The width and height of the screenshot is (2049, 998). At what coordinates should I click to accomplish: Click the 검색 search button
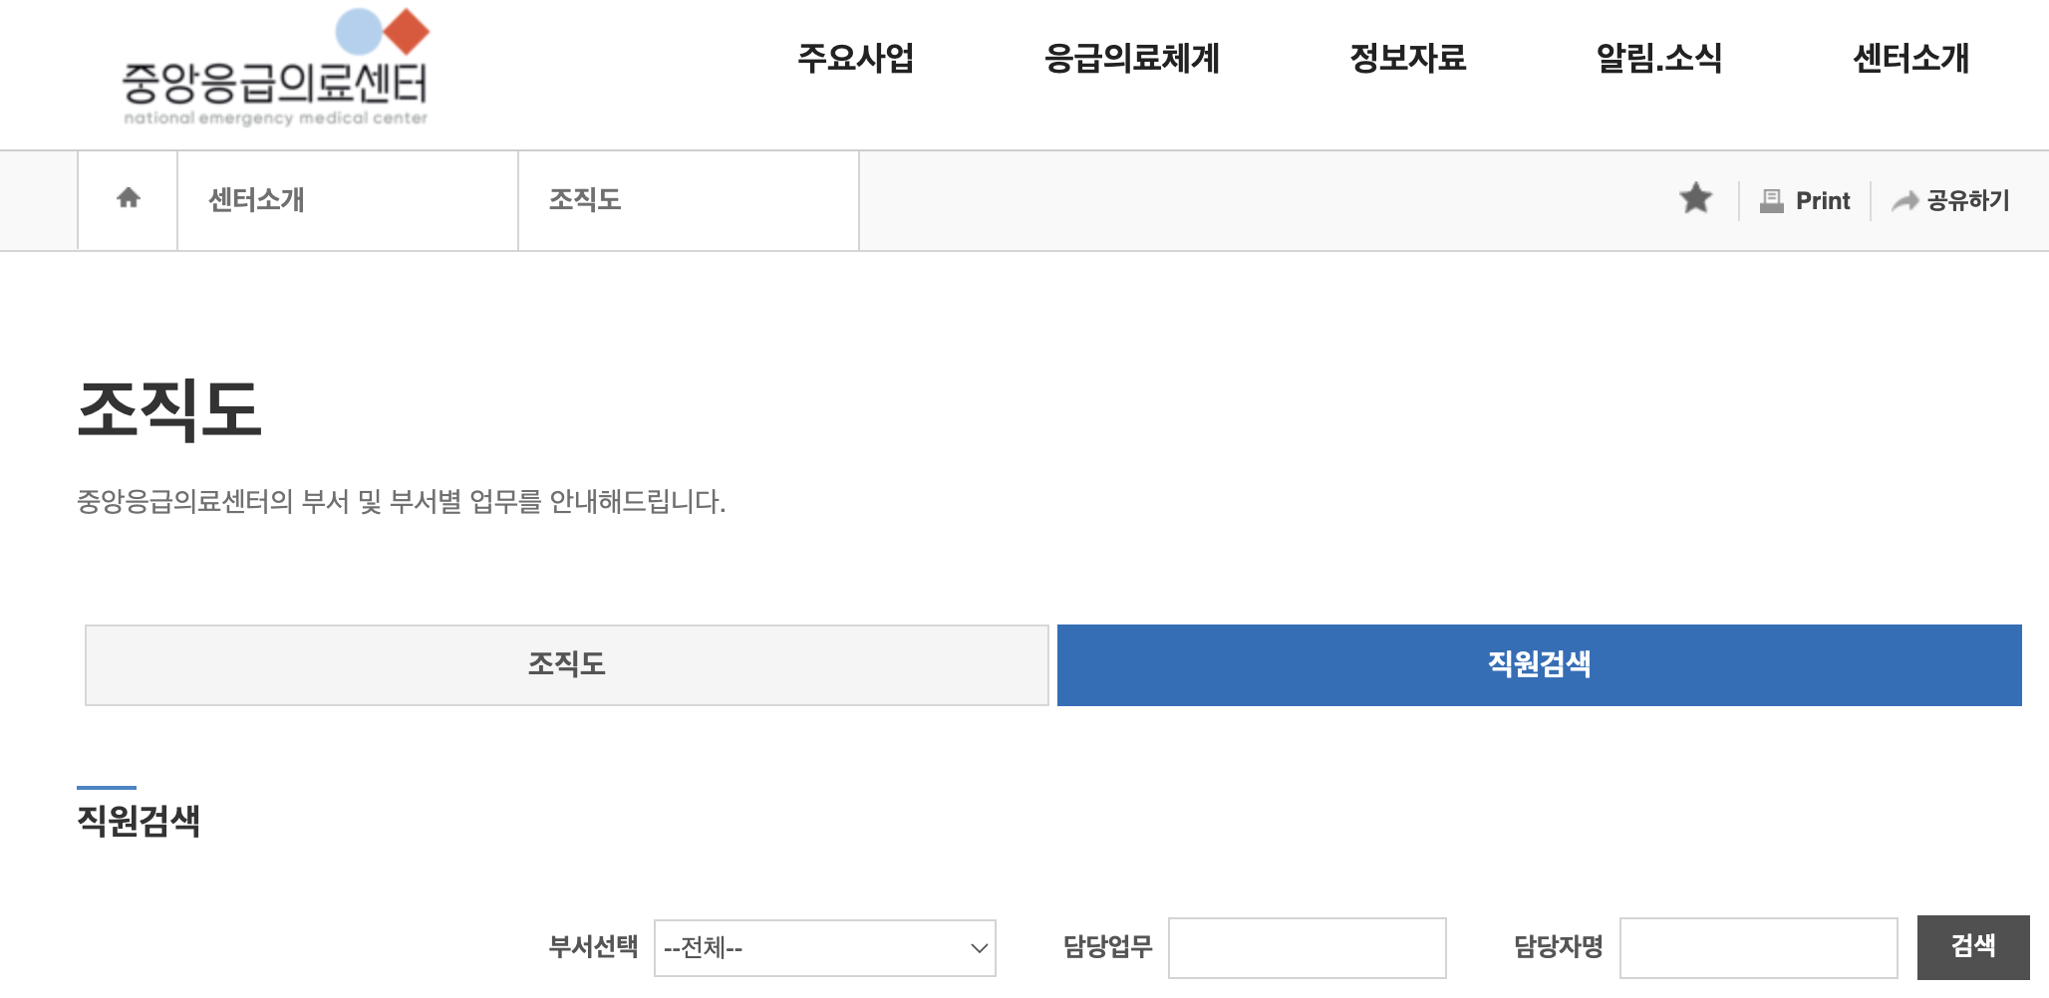click(1972, 947)
